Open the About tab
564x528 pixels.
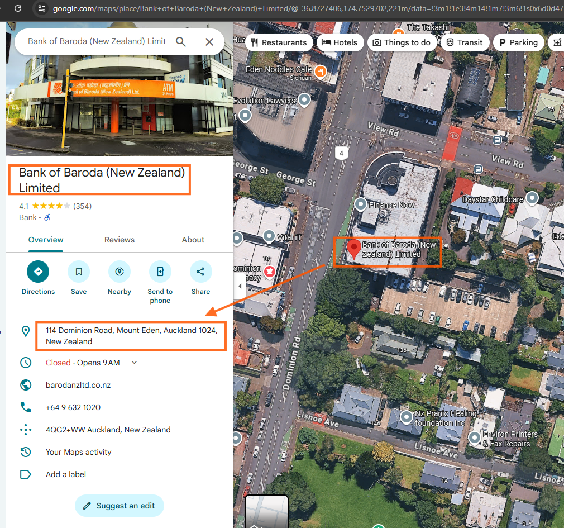tap(193, 240)
